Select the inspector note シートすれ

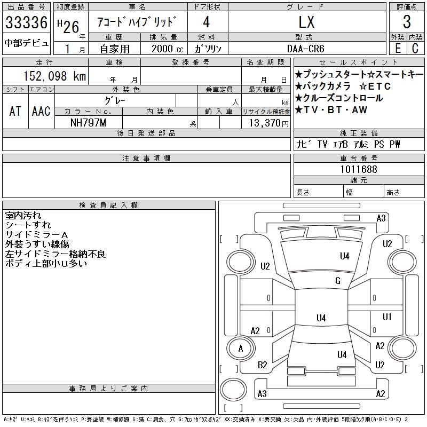tap(28, 225)
